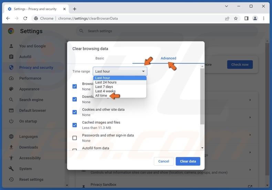The height and width of the screenshot is (190, 272).
Task: Click the search magnifier icon in settings
Action: pyautogui.click(x=81, y=31)
